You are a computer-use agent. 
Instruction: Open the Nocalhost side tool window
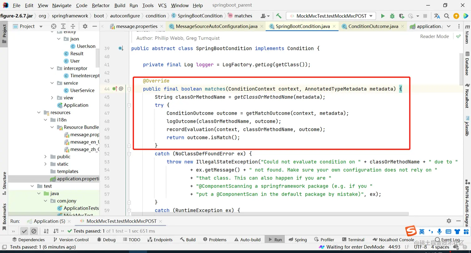point(467,96)
